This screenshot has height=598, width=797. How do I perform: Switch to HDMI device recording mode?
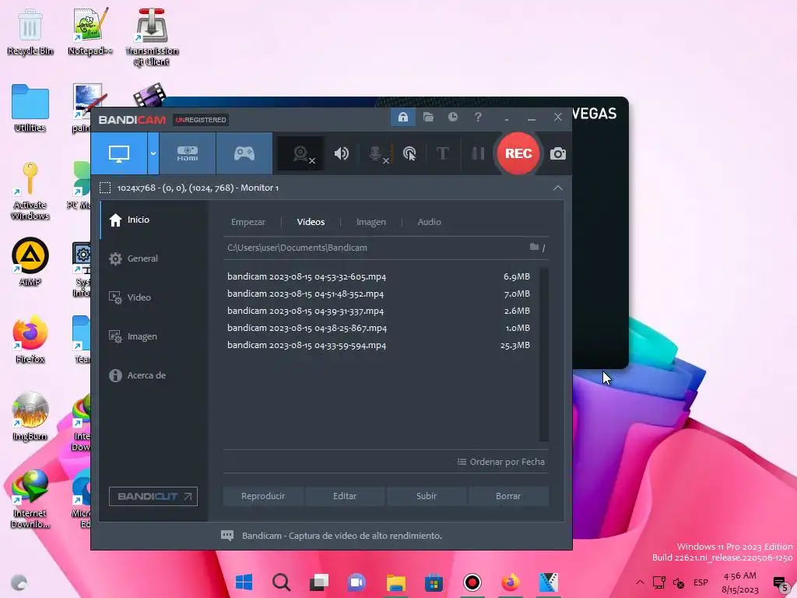coord(188,153)
